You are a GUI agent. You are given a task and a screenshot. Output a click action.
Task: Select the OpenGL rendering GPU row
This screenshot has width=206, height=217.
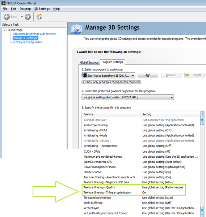pos(141,162)
